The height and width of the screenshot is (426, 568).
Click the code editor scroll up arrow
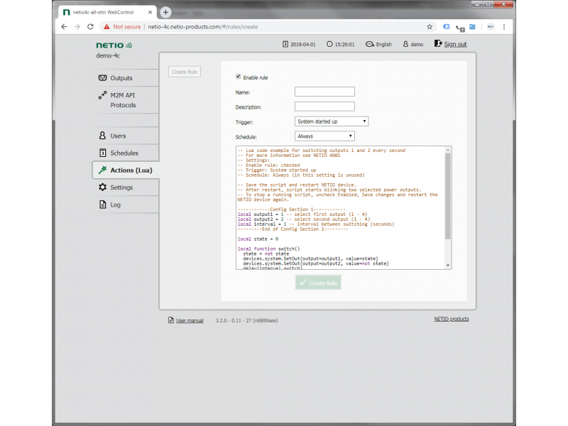[x=448, y=150]
